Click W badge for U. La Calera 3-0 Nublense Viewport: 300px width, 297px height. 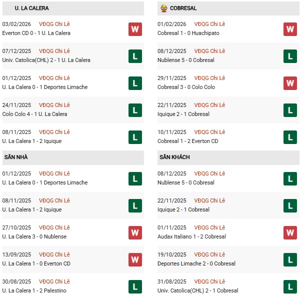pyautogui.click(x=135, y=232)
